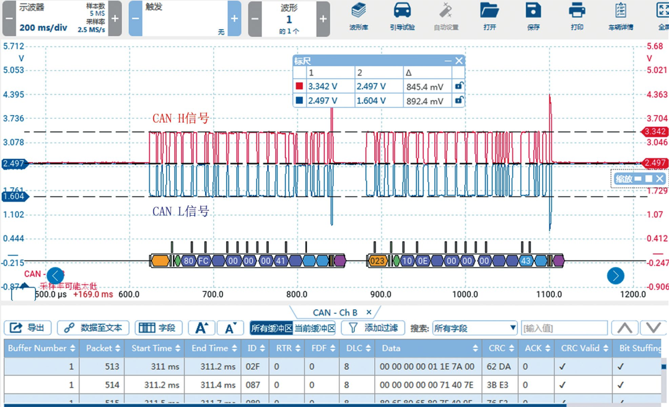Sort table by Buffer Number column

42,348
